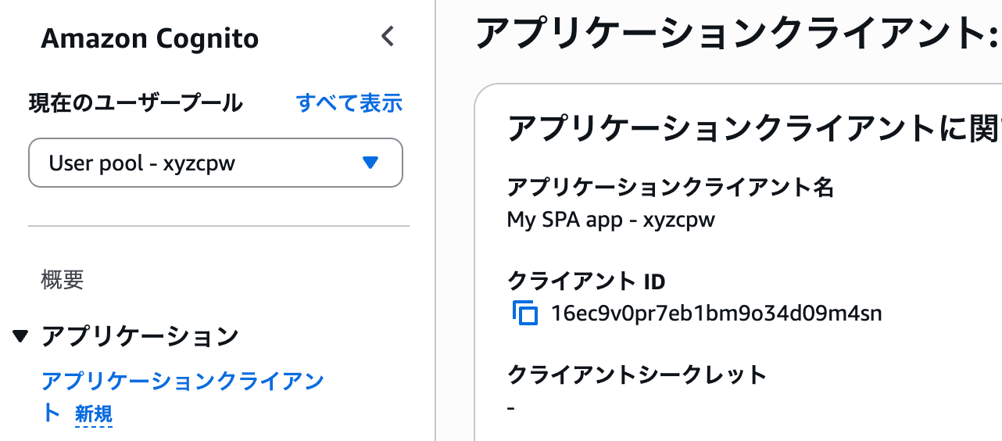This screenshot has height=441, width=1002.
Task: Collapse the Amazon Cognito sidebar with chevron
Action: 388,37
